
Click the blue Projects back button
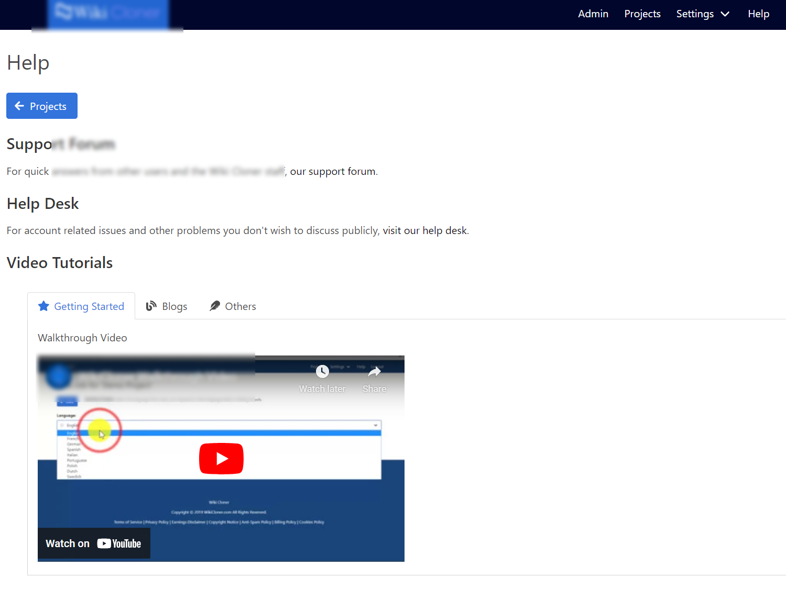[42, 106]
